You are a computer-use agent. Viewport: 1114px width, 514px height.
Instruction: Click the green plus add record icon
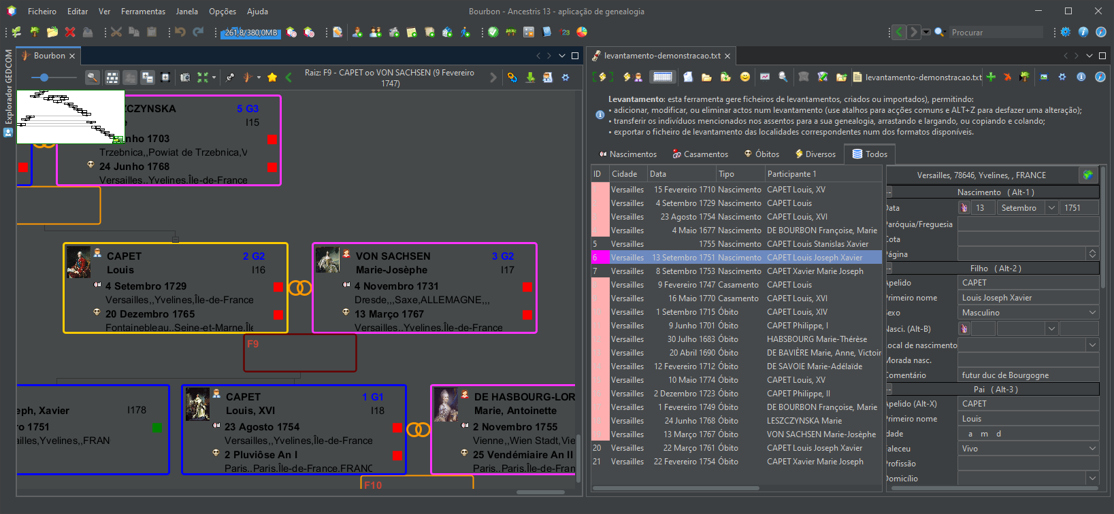click(991, 77)
